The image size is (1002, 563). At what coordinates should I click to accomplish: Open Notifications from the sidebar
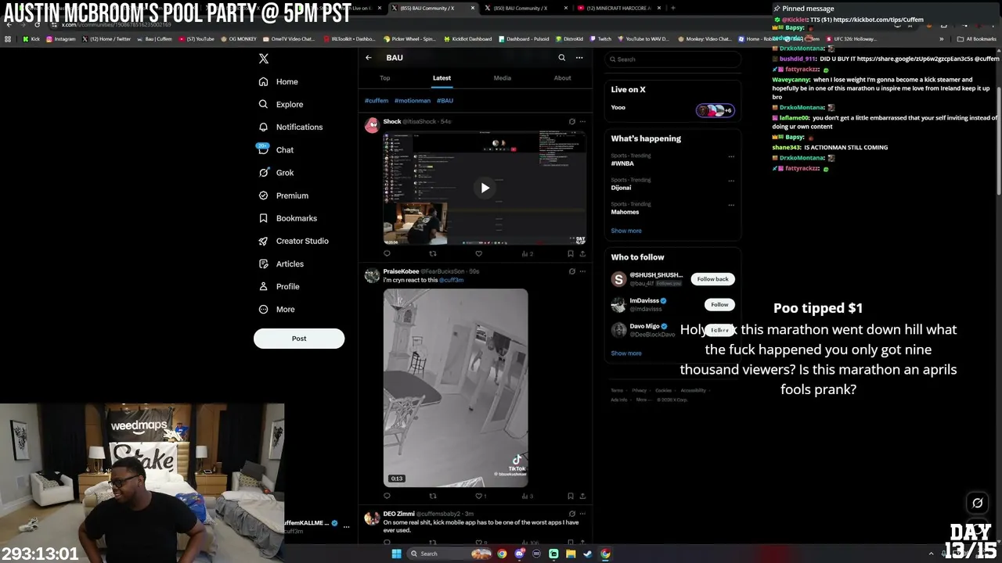[290, 127]
